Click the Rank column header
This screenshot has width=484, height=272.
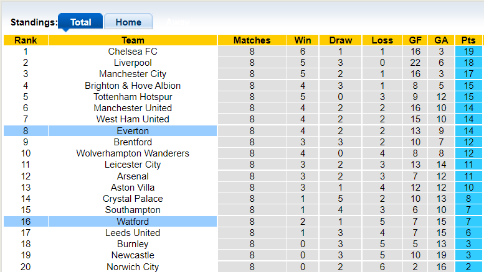(x=26, y=40)
